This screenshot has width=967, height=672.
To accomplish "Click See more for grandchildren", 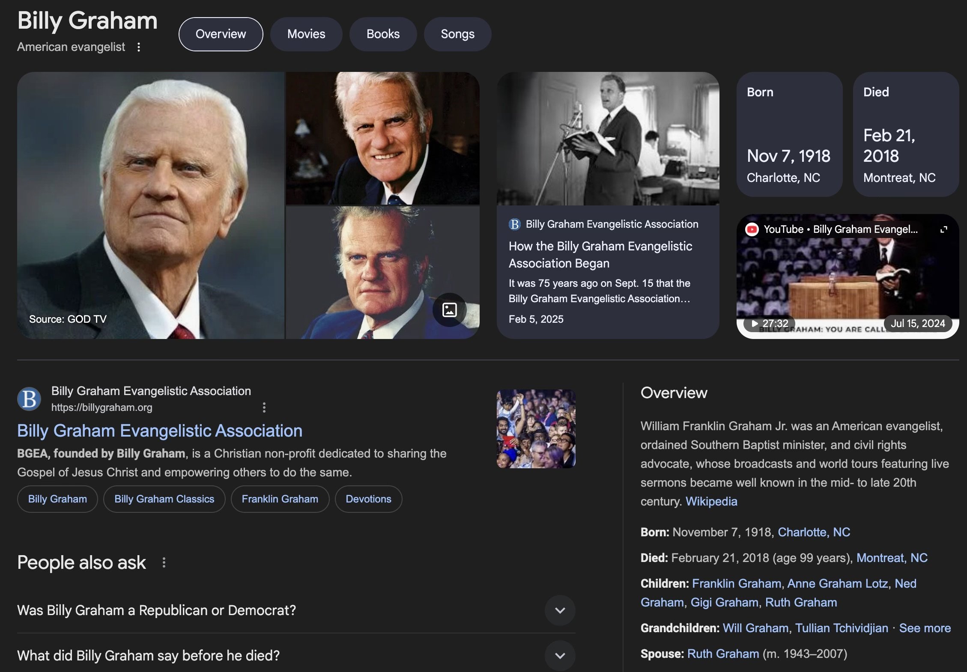I will (x=925, y=628).
